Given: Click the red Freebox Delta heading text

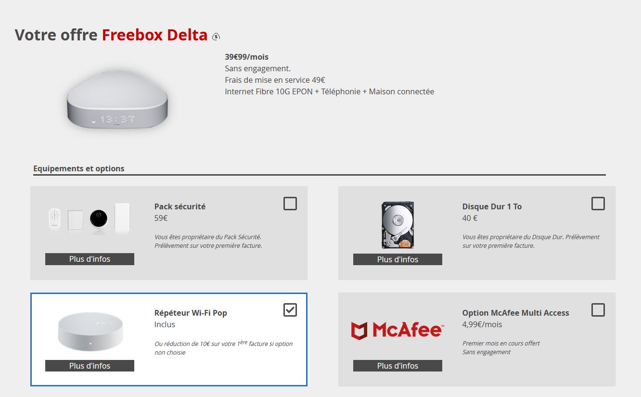Looking at the screenshot, I should point(154,35).
